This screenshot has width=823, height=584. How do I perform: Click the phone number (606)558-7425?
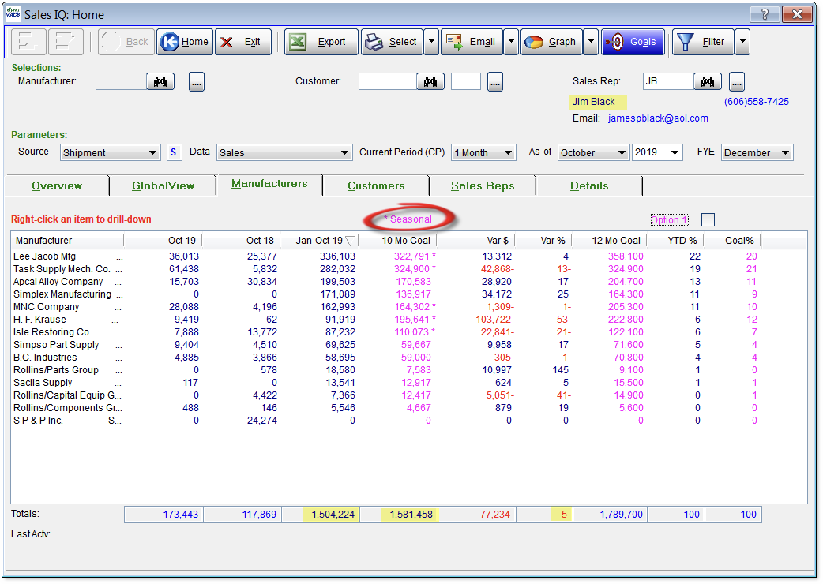click(757, 102)
